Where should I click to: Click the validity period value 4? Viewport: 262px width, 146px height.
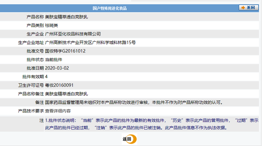[x=46, y=77]
